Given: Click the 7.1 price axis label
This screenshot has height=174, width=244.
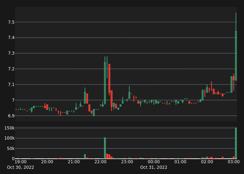Looking at the screenshot, I should point(11,85).
